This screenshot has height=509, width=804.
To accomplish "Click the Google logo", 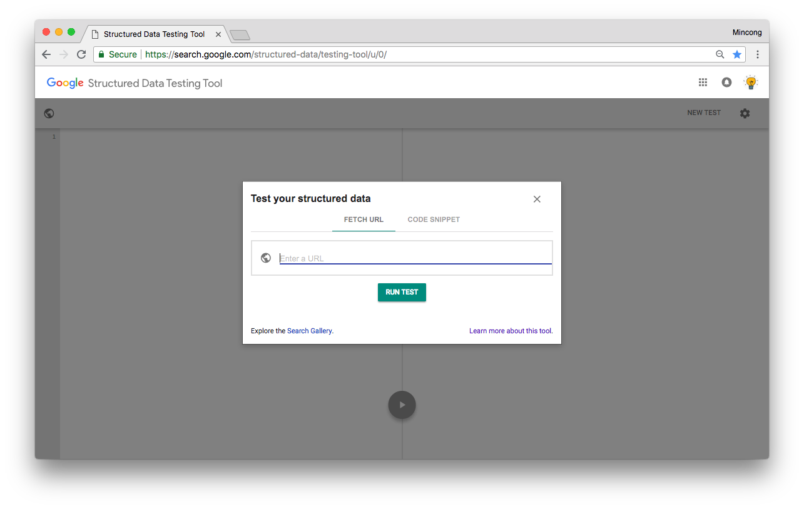I will (65, 83).
